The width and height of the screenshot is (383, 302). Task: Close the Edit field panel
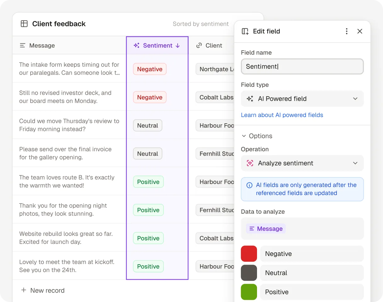(360, 31)
